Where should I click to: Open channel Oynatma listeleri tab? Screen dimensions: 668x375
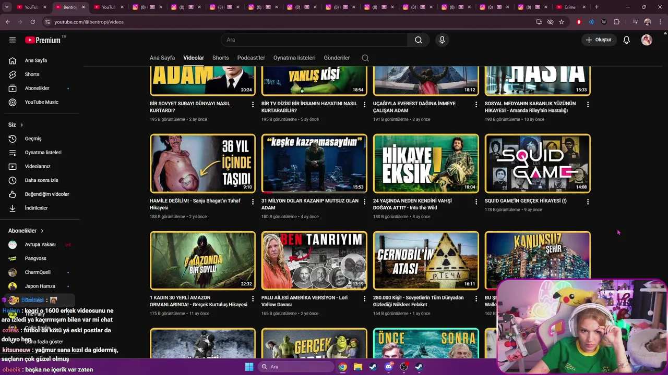coord(294,58)
